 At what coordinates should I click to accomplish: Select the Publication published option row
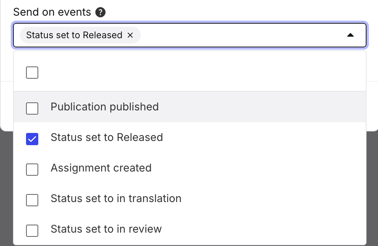[104, 107]
